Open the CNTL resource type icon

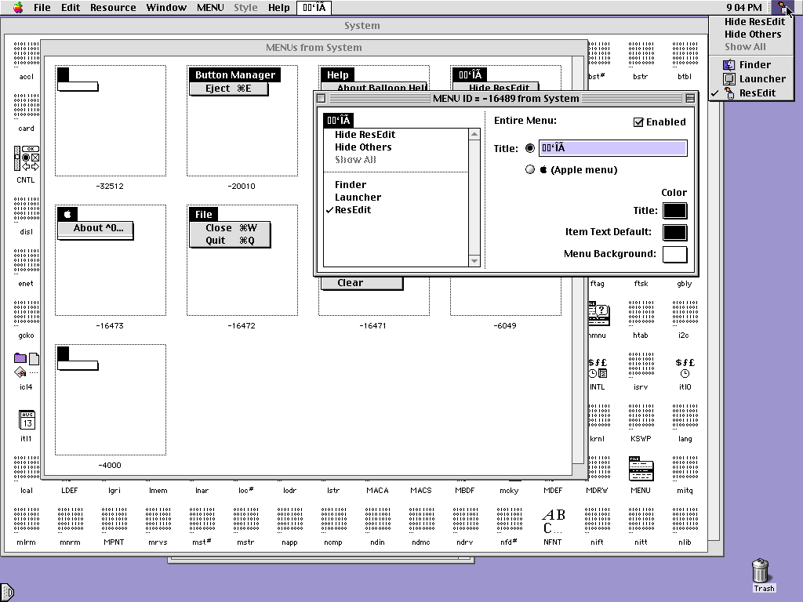26,158
